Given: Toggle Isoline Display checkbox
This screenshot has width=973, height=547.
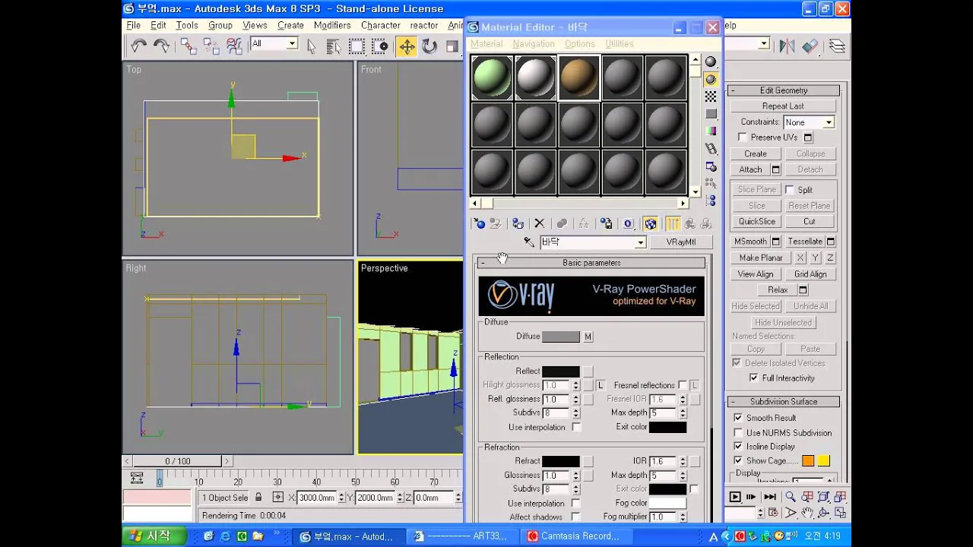Looking at the screenshot, I should click(x=738, y=446).
